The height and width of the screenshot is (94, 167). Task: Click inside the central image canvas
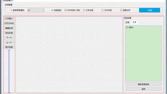point(69,55)
